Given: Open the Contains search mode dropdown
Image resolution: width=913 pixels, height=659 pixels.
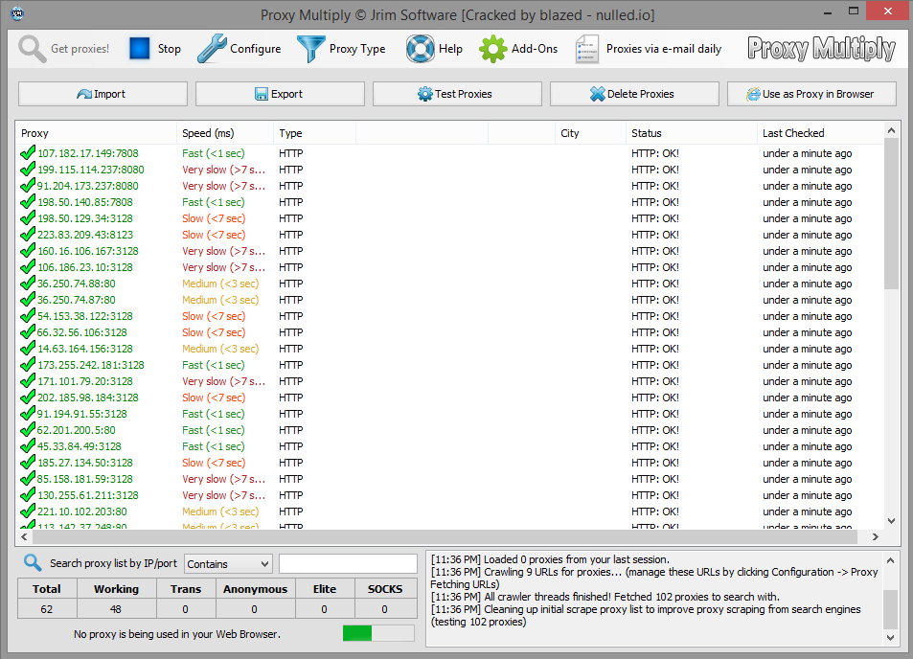Looking at the screenshot, I should click(228, 564).
